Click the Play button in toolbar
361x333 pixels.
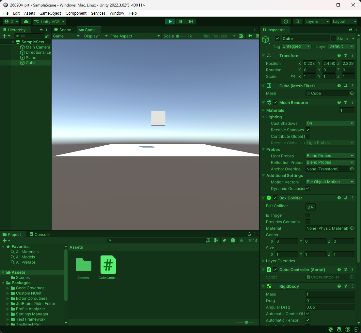(x=170, y=22)
